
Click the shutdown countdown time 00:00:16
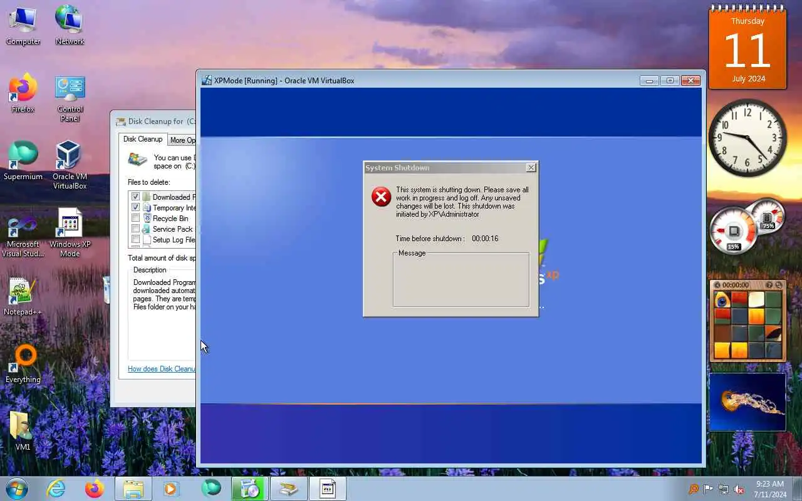(x=485, y=239)
